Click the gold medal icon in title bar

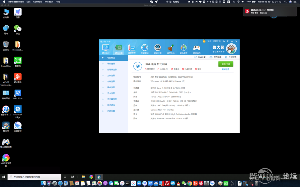[204, 41]
